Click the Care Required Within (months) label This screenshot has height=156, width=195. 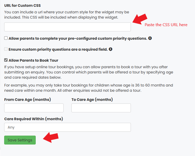(34, 119)
